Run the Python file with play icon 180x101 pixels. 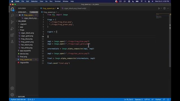(x=159, y=8)
